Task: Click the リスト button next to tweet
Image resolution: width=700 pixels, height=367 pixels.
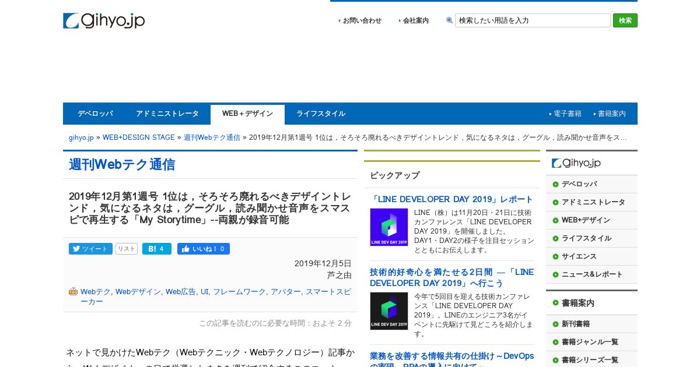Action: point(127,249)
